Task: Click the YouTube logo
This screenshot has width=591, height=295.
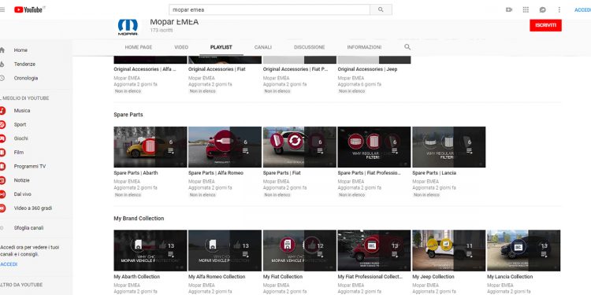Action: [x=29, y=9]
